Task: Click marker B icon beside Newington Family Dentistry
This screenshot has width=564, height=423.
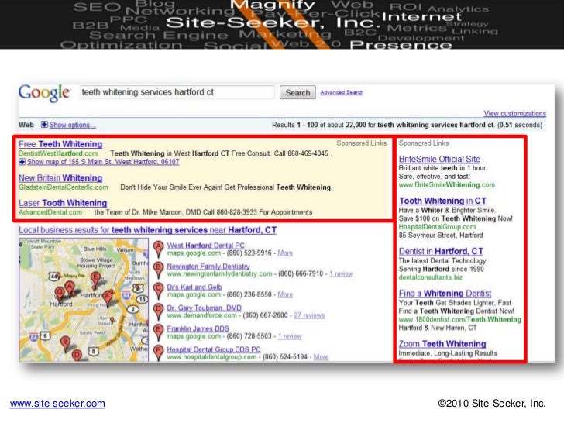Action: pyautogui.click(x=158, y=270)
